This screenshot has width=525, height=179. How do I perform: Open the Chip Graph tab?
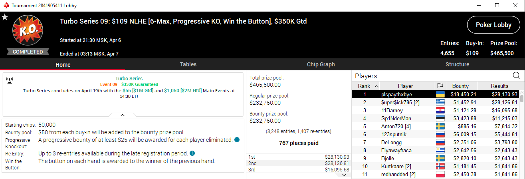[x=321, y=64]
